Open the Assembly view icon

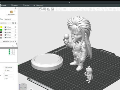tap(118, 9)
